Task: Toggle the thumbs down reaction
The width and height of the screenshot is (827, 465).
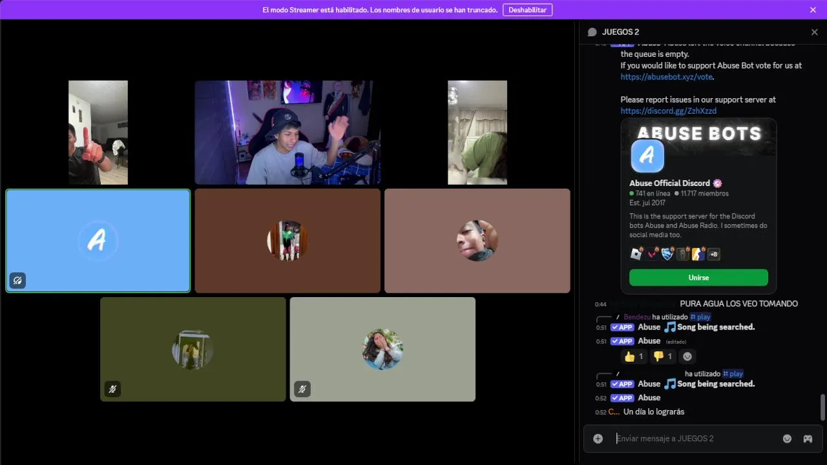Action: click(x=663, y=356)
